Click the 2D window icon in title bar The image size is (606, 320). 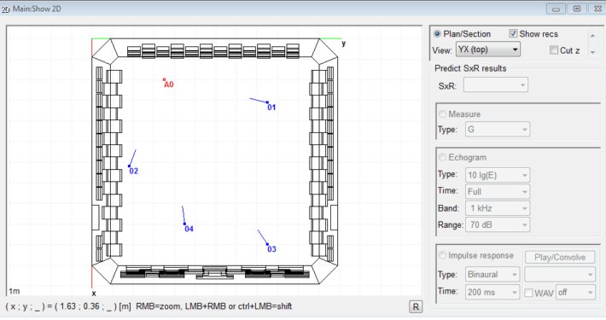5,9
